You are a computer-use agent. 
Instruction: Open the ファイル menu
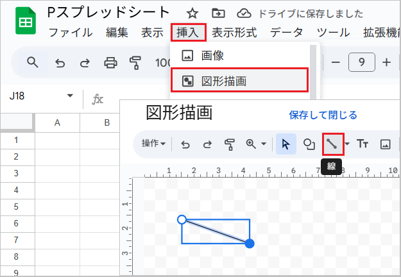[71, 33]
